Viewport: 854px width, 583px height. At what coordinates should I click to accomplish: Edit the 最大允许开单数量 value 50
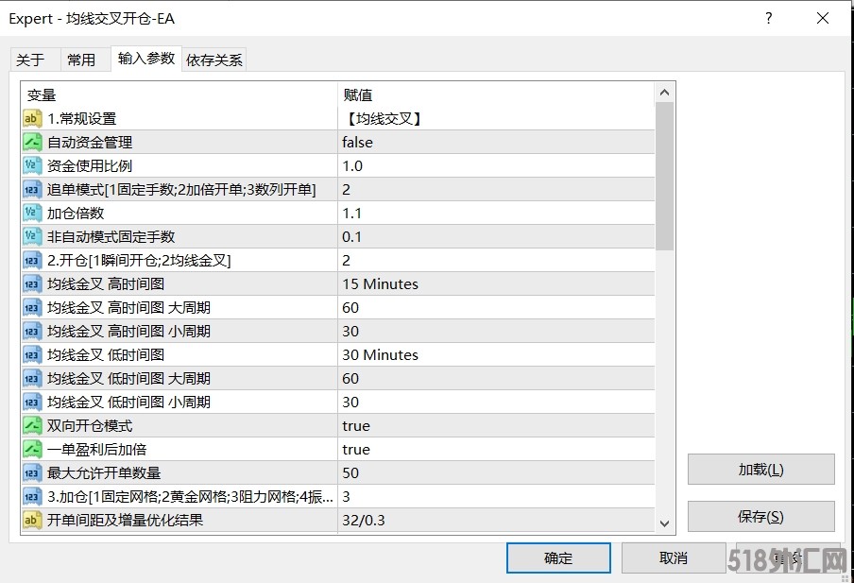(496, 473)
